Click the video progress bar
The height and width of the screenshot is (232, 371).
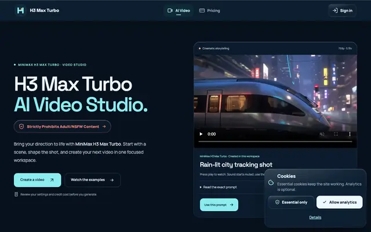tap(275, 142)
